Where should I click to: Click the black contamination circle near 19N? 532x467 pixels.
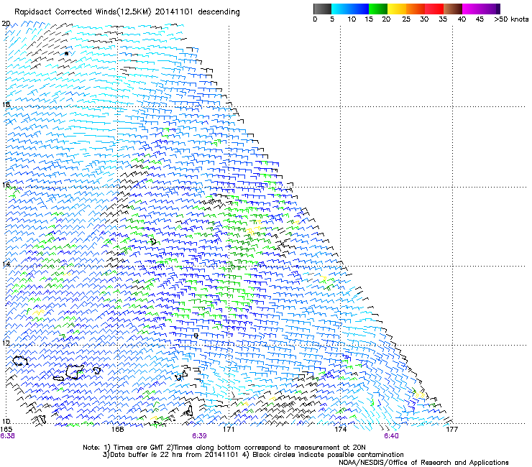click(66, 53)
